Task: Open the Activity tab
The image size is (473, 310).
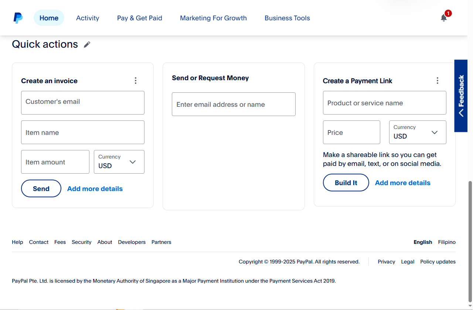Action: point(88,18)
